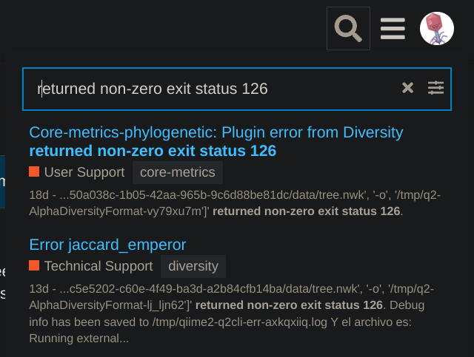
Task: Clear search with the X icon
Action: pos(407,88)
